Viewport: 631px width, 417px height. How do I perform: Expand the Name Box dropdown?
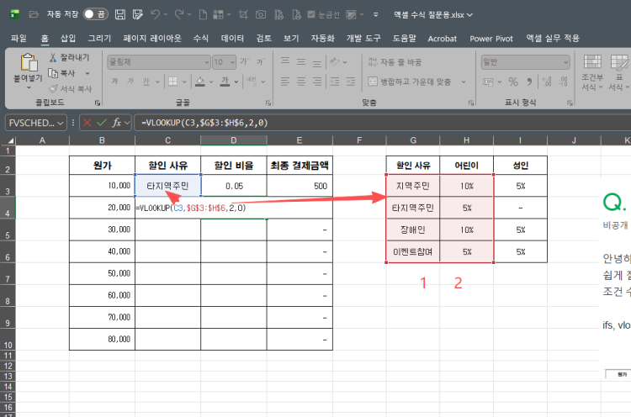click(60, 123)
